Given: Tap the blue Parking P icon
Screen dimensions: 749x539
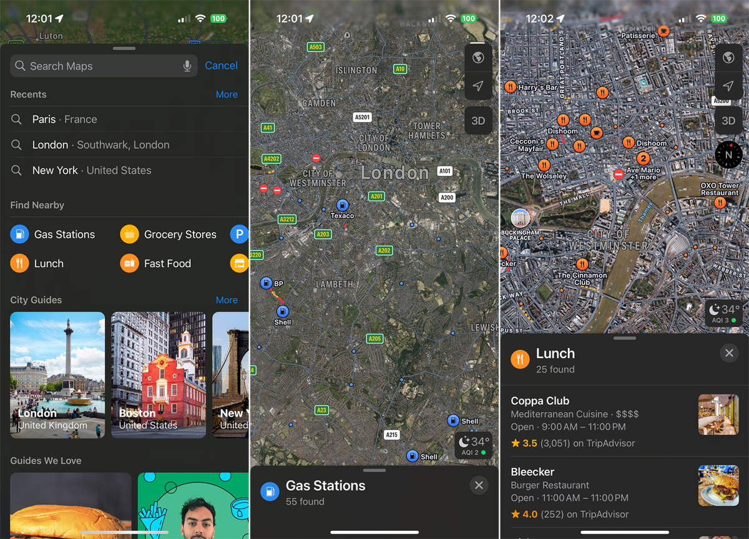Looking at the screenshot, I should [x=240, y=235].
